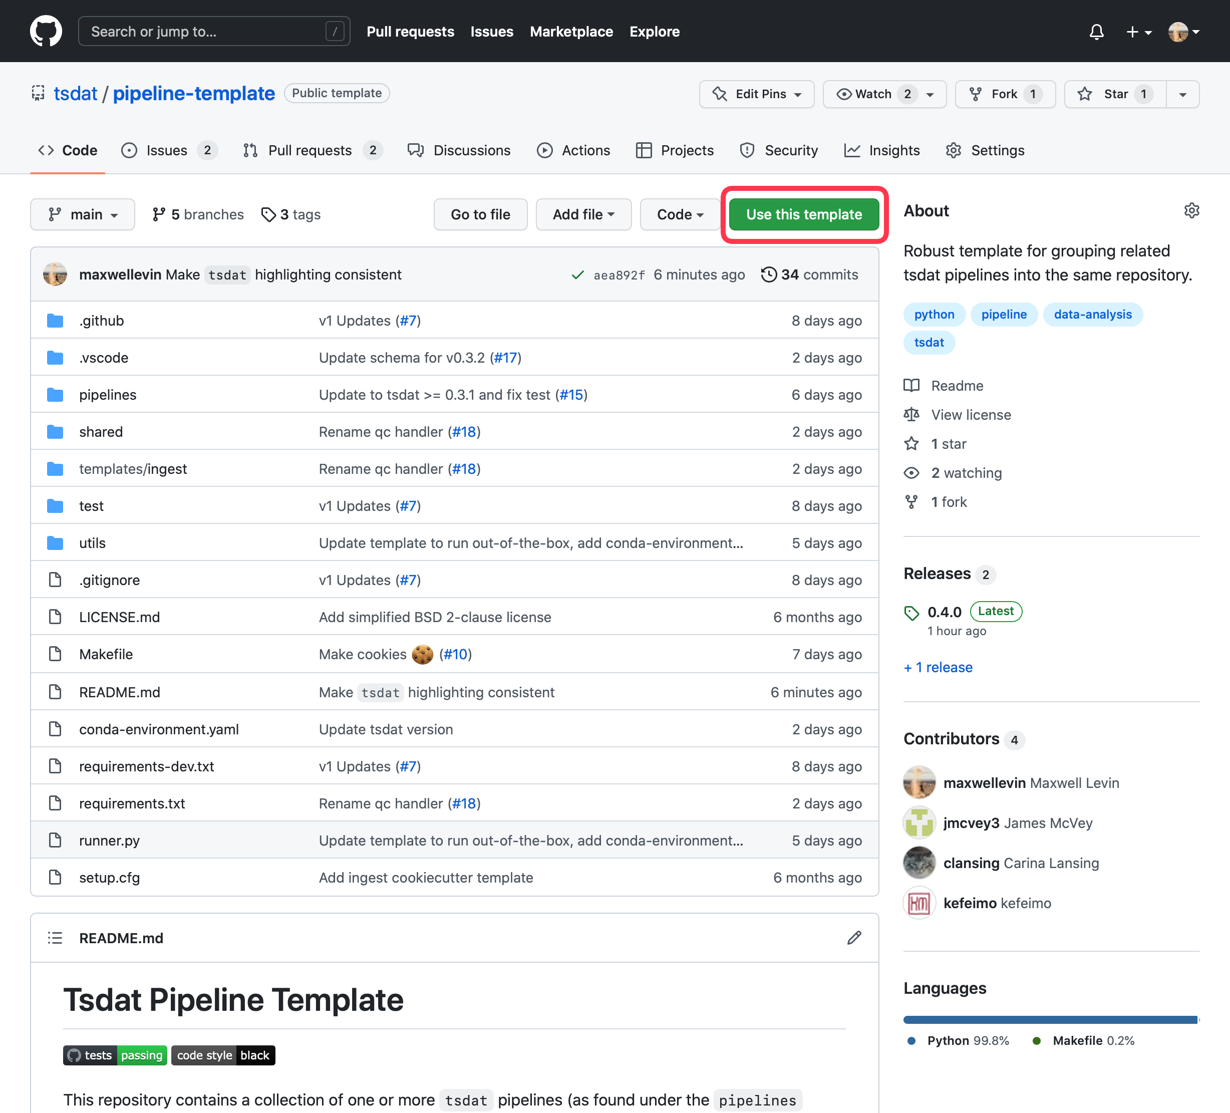Click the data-analysis topic tag
Screen dimensions: 1230x1113
click(1092, 314)
